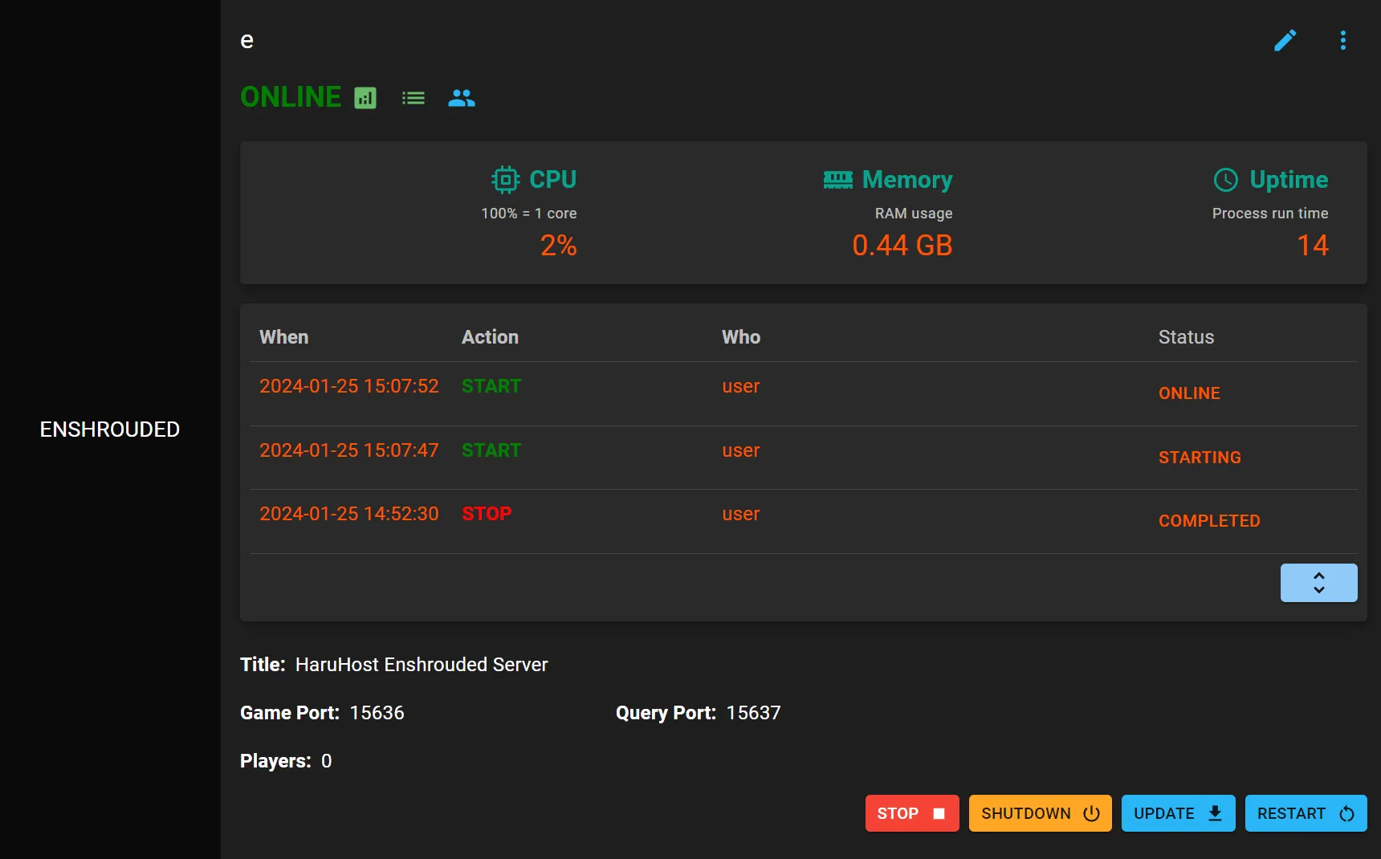
Task: Click the 0.44 GB memory value
Action: point(902,246)
